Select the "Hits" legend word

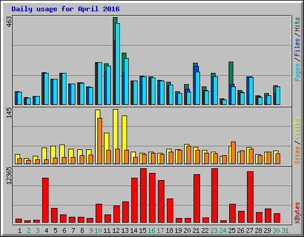(297, 24)
